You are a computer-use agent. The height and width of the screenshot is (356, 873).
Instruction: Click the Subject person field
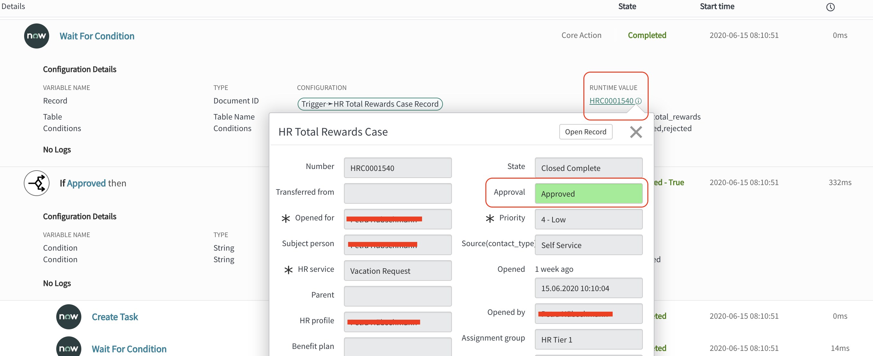point(398,245)
